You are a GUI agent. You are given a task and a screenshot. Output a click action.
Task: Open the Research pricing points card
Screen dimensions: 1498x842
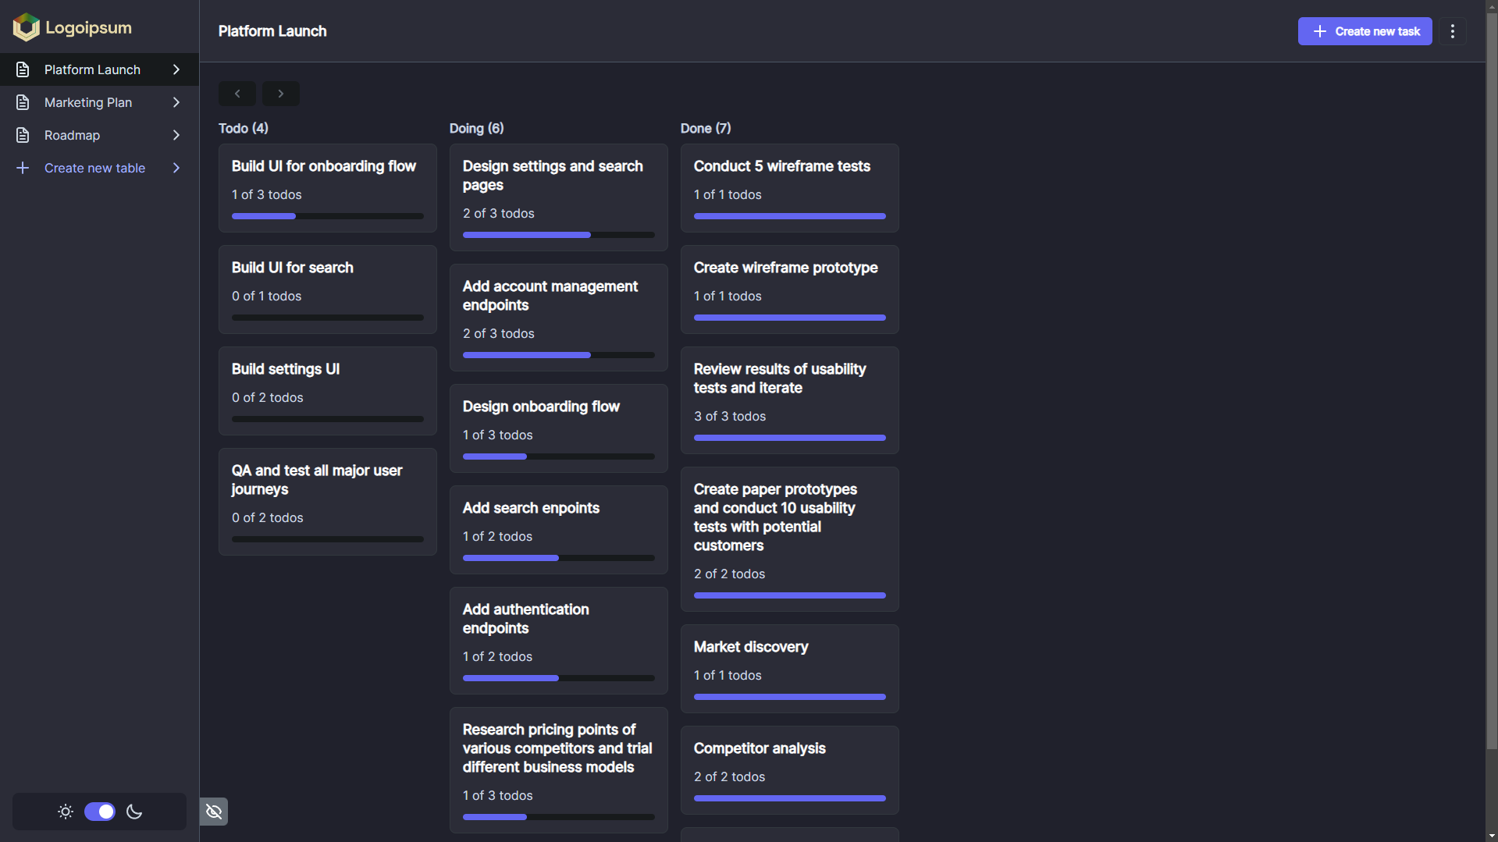pyautogui.click(x=559, y=770)
